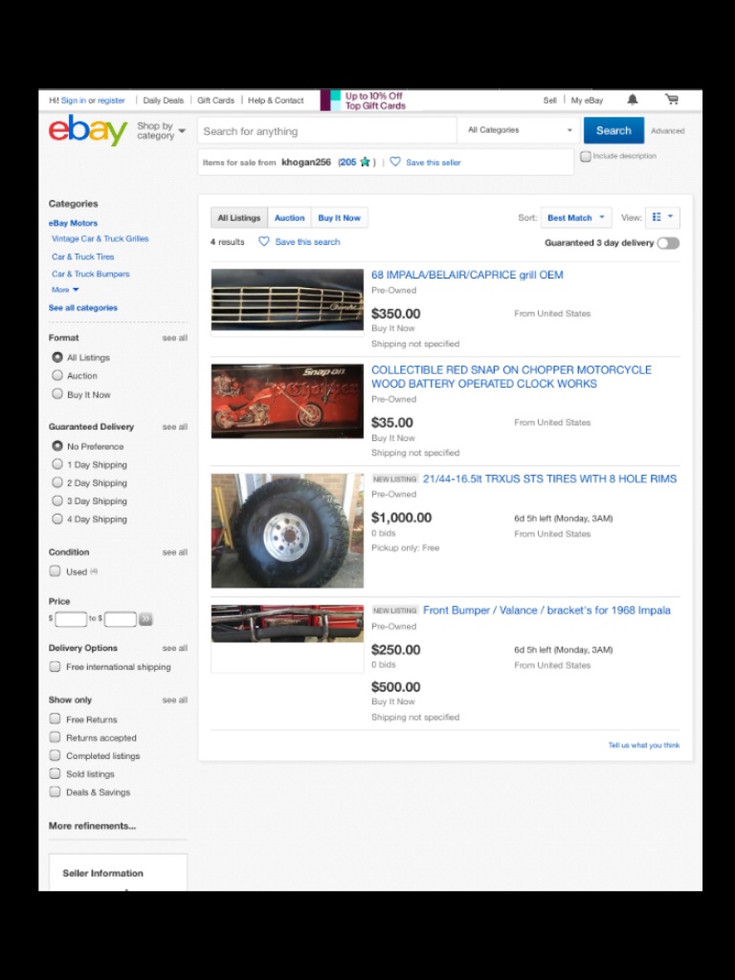Check the Deals & Savings filter
Viewport: 735px width, 980px height.
tap(55, 791)
